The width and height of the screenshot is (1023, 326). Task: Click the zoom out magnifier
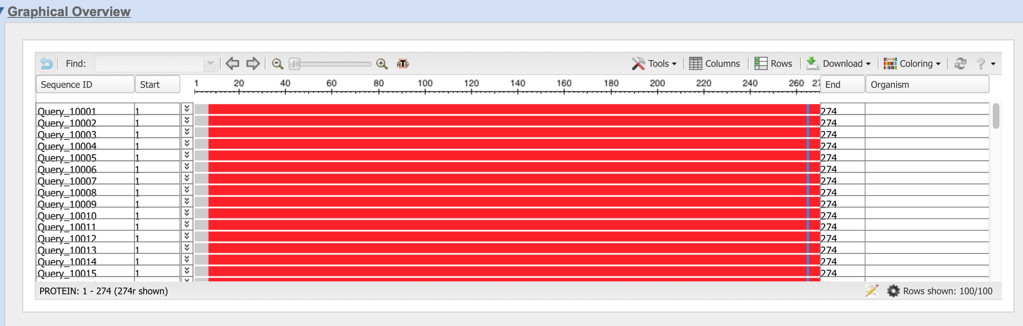tap(277, 63)
